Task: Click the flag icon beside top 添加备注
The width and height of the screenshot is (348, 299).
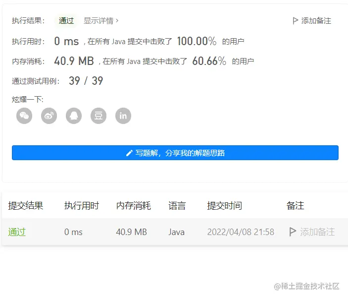Action: 295,21
